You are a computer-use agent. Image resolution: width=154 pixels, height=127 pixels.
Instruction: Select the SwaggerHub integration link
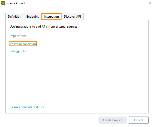tap(19, 51)
